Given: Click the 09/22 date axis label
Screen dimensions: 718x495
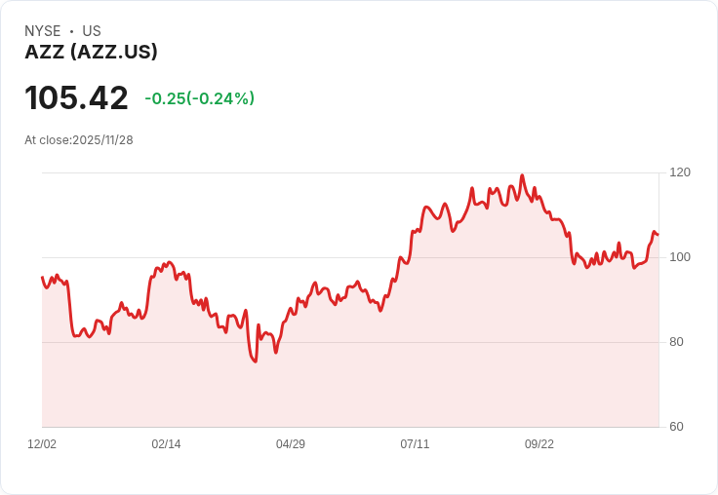Looking at the screenshot, I should click(538, 443).
